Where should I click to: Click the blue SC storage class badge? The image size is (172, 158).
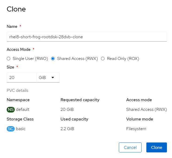(x=10, y=129)
